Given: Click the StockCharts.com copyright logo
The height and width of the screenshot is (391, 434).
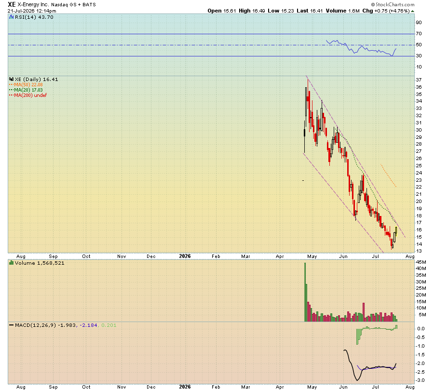Looking at the screenshot, I should click(393, 4).
